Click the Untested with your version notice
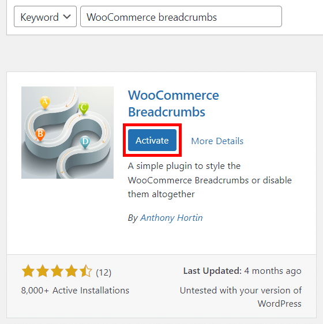323x324 pixels. tap(241, 297)
